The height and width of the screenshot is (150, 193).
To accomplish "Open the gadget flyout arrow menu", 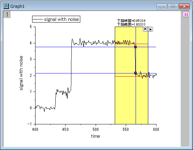I will click(150, 29).
